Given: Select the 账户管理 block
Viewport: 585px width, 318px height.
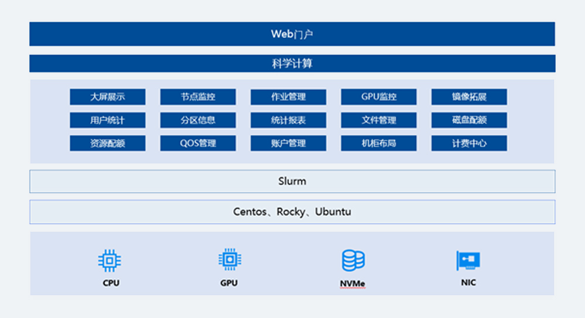Looking at the screenshot, I should (x=288, y=143).
